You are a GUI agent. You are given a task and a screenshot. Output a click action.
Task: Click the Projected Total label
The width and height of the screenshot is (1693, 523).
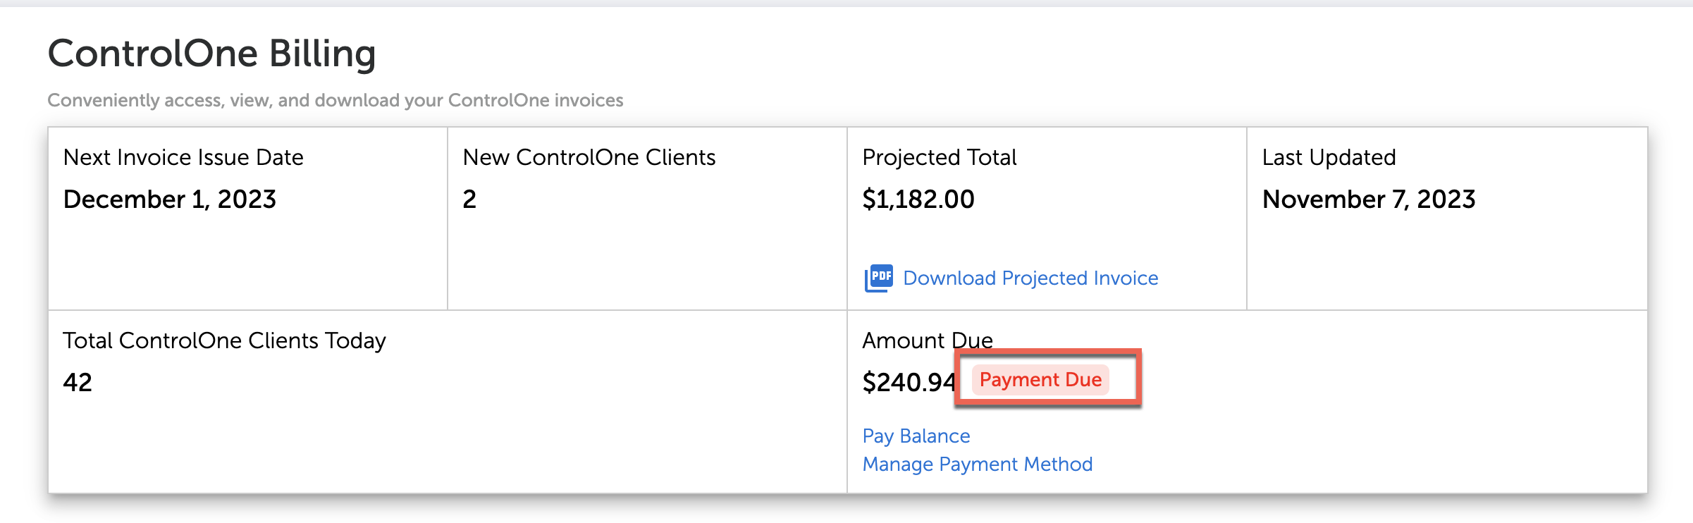click(939, 157)
